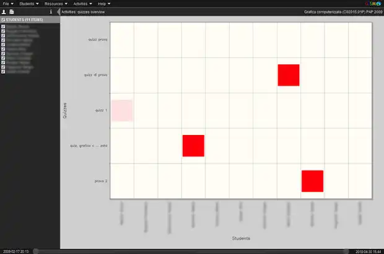The image size is (384, 254).
Task: Click the 'Quizzes' axis title
Action: pos(65,110)
